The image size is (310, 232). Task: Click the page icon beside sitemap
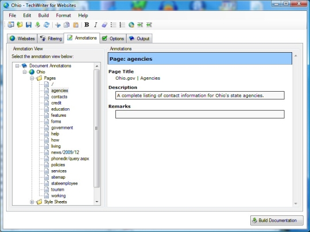(x=46, y=177)
